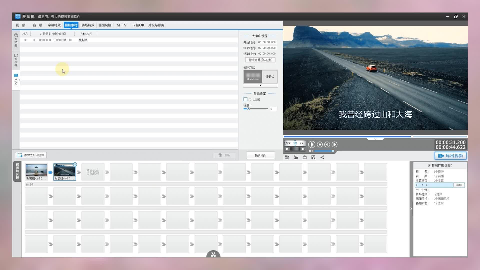Set playback speed to 1/2X

287,143
